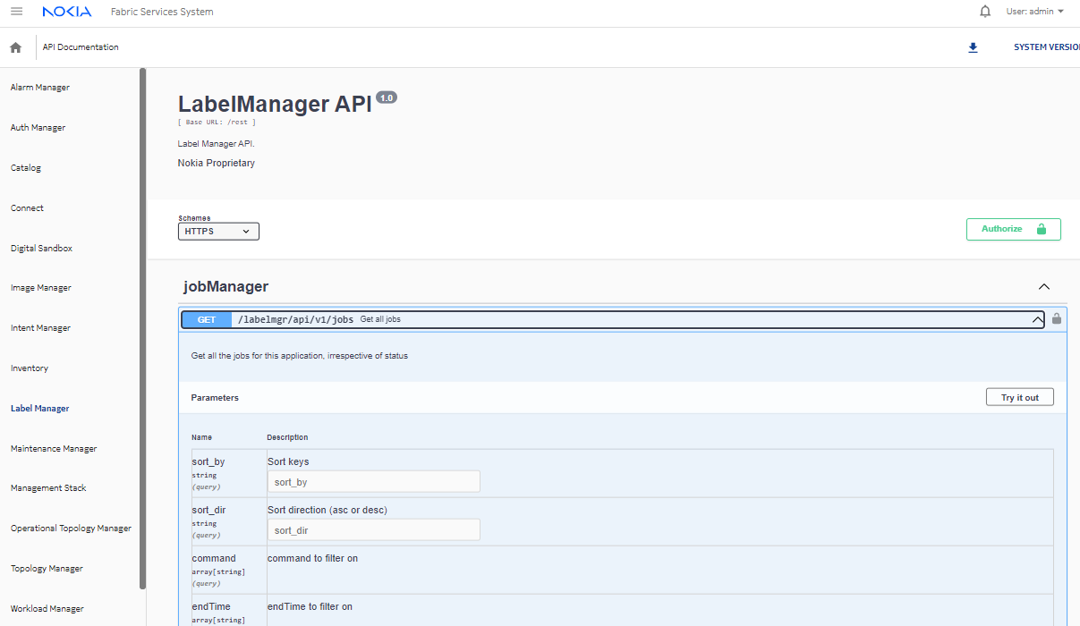Image resolution: width=1080 pixels, height=626 pixels.
Task: Go to the home page icon
Action: pos(15,47)
